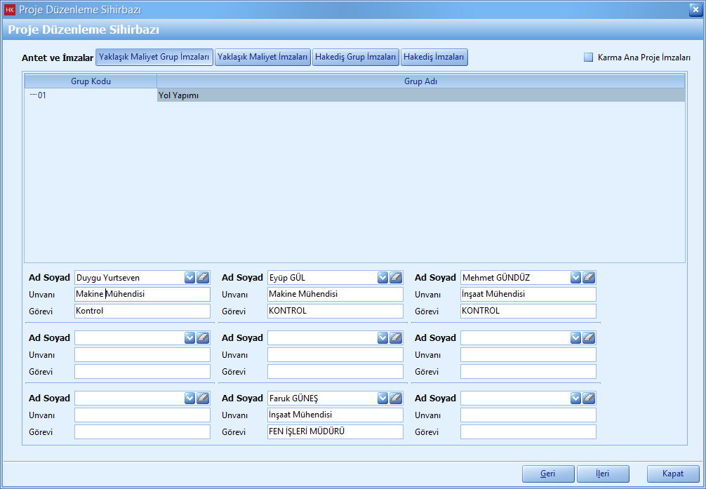Open name dropdown for Duygu Yurtseven

pyautogui.click(x=189, y=277)
